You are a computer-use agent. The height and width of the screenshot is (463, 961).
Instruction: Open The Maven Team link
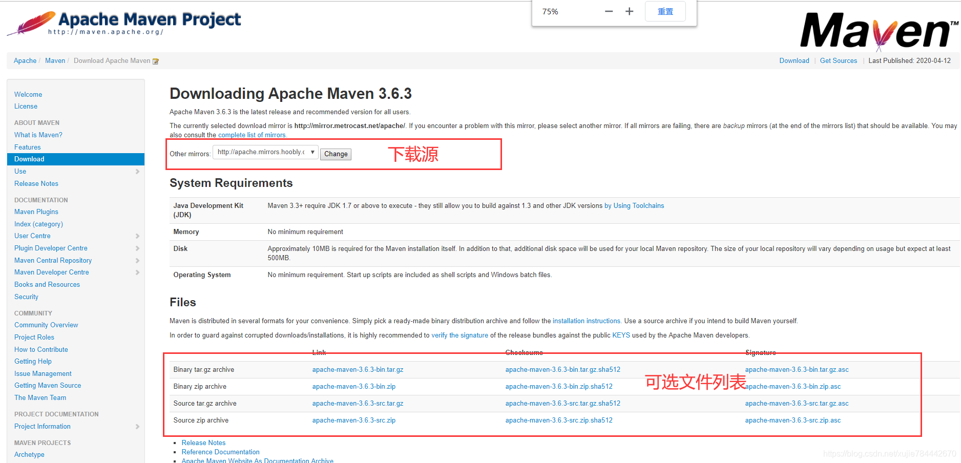[40, 398]
